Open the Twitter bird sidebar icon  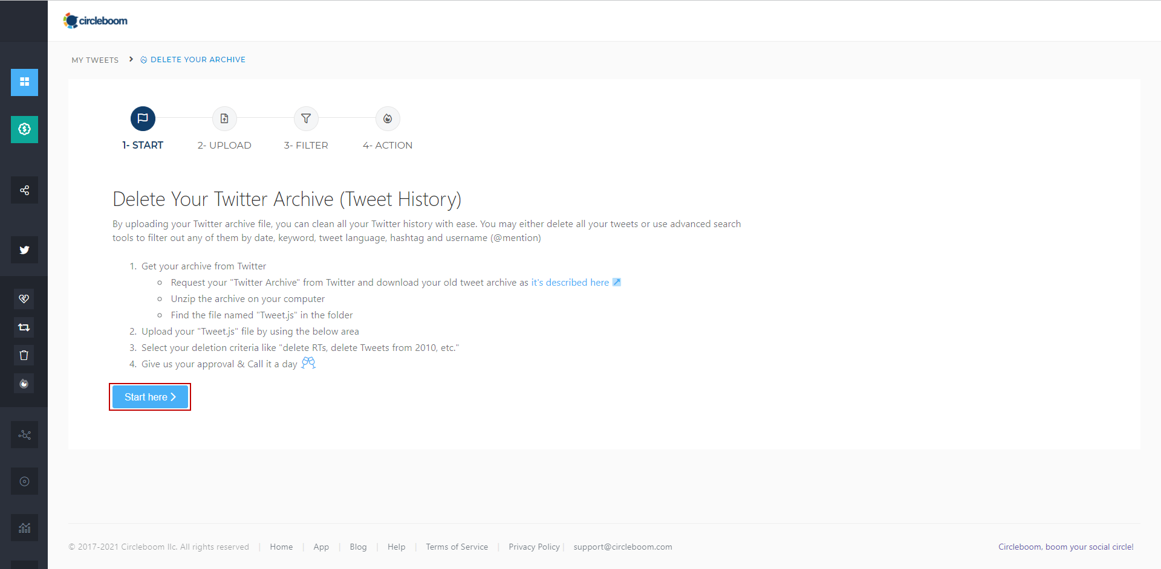click(x=24, y=249)
